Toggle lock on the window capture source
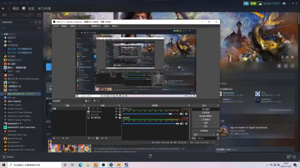300x168 pixels. (120, 115)
